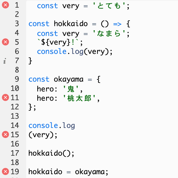
Task: Click console.log(very) inside the function
Action: click(x=74, y=51)
